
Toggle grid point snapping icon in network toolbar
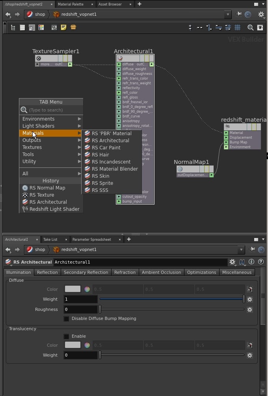pyautogui.click(x=228, y=28)
